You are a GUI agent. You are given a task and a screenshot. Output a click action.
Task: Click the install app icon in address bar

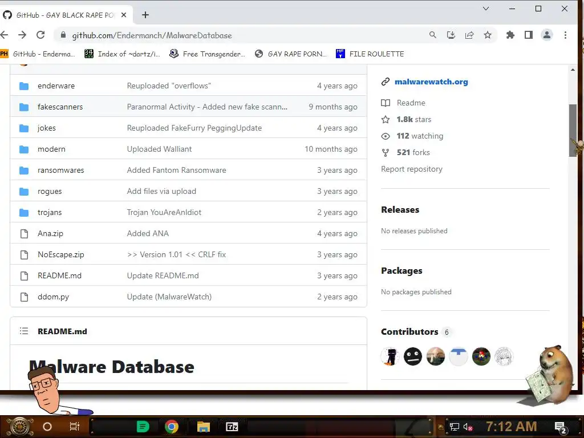click(x=451, y=35)
